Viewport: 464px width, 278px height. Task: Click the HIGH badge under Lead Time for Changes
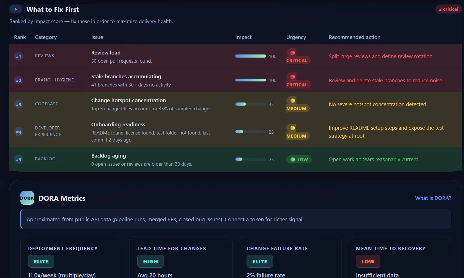coord(150,261)
